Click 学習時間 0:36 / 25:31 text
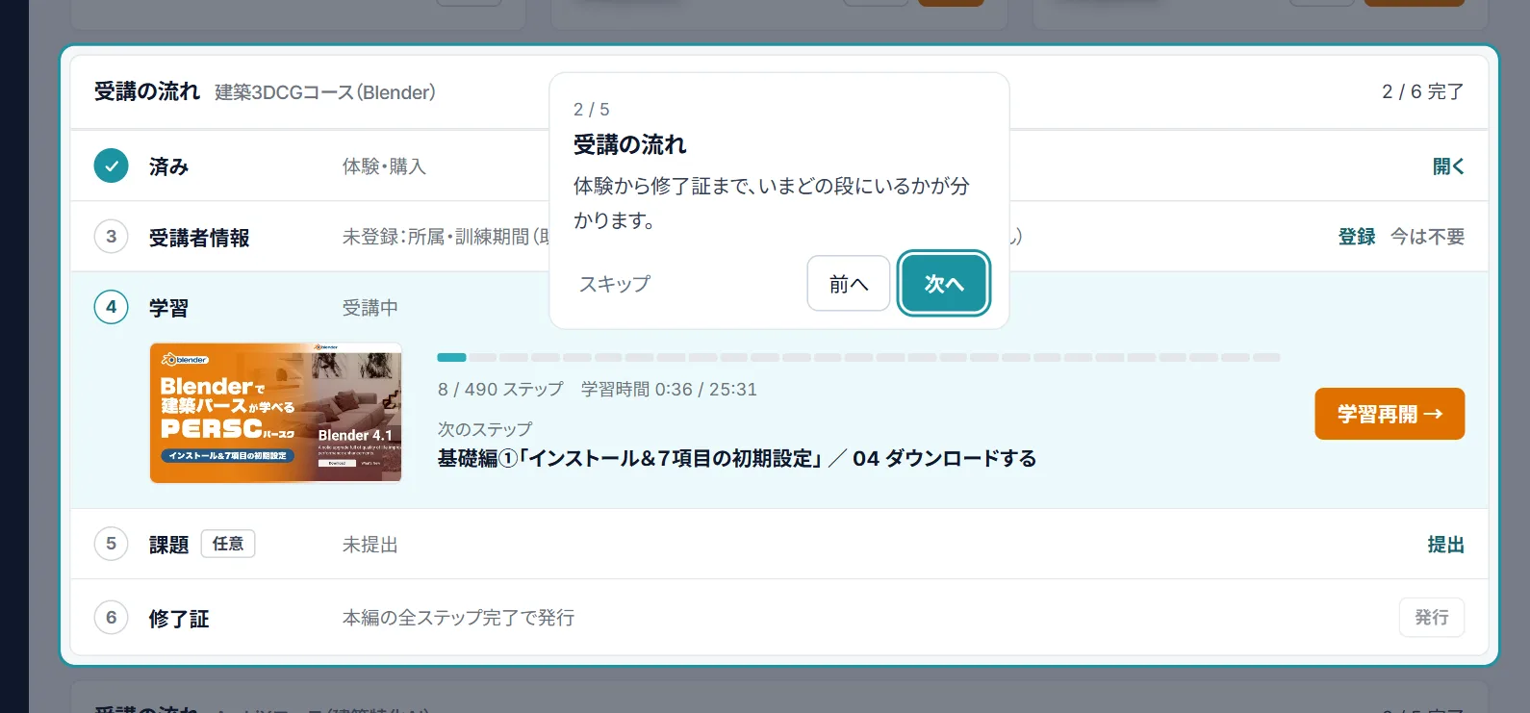Viewport: 1530px width, 713px height. point(669,390)
